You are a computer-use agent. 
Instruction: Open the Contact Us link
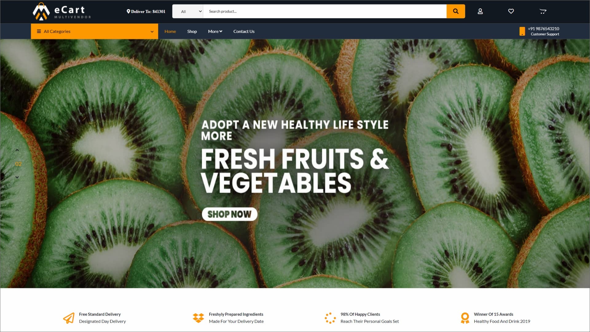(x=244, y=31)
